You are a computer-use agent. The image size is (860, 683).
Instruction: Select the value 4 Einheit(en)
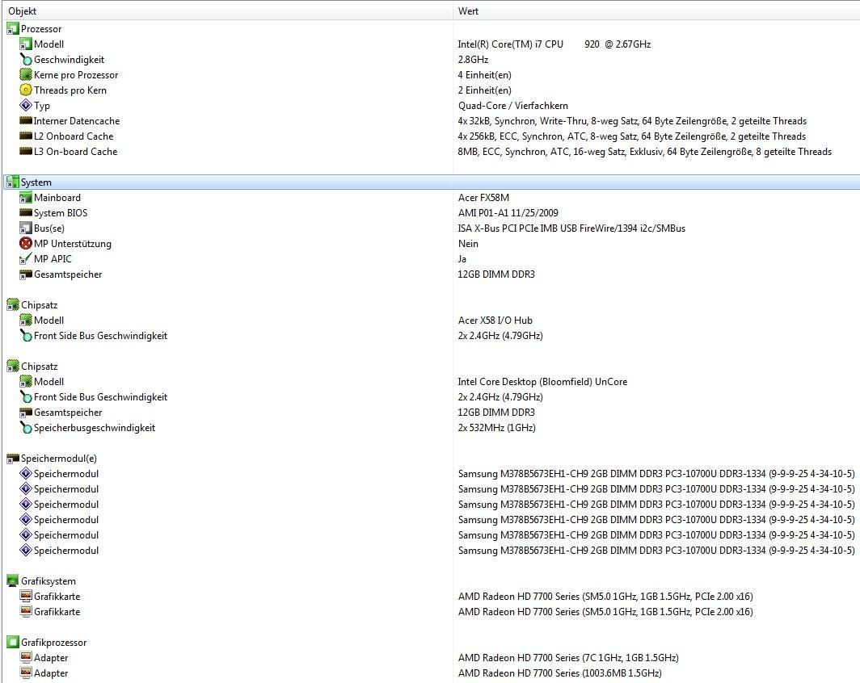(484, 75)
